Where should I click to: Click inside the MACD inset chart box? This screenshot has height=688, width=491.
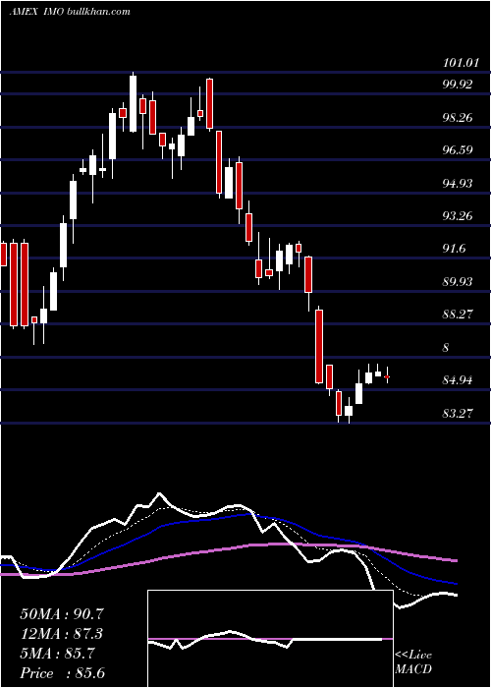270,639
